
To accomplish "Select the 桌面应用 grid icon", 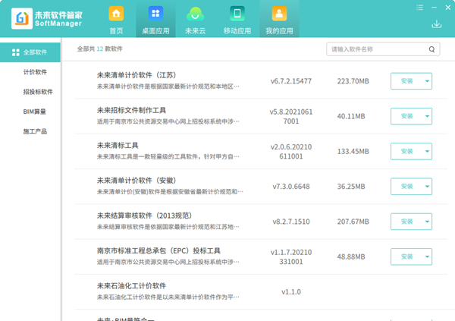I will 155,14.
